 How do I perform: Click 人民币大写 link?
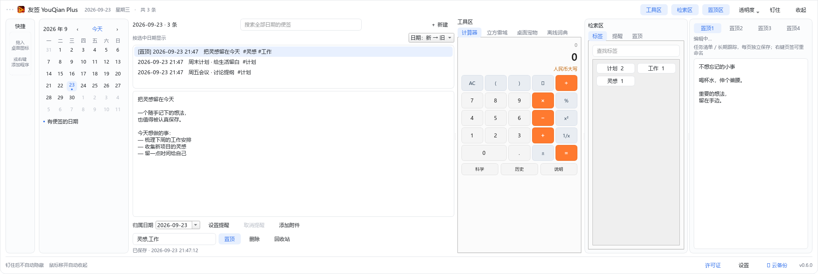click(x=565, y=69)
